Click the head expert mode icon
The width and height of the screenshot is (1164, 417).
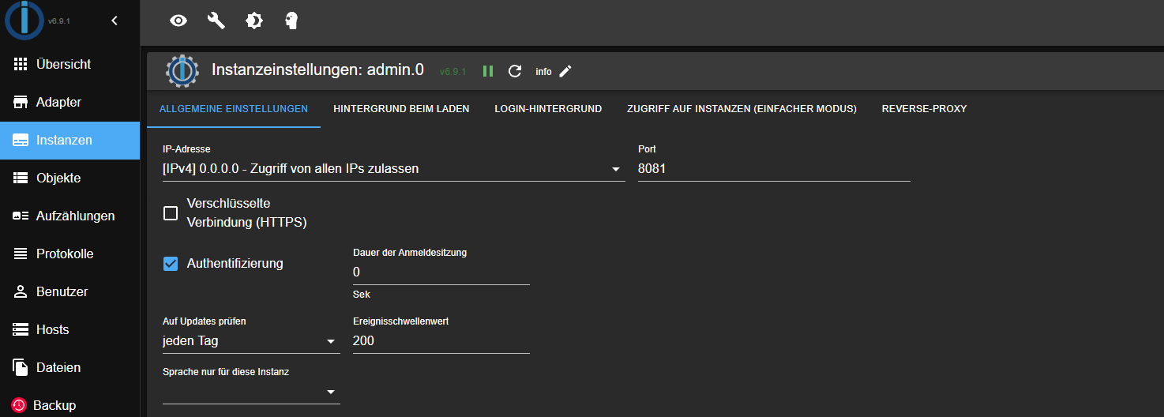coord(291,21)
